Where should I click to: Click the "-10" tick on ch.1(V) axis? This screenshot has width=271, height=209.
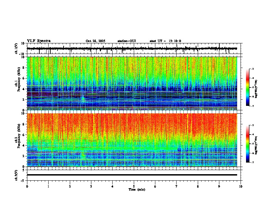click(x=22, y=54)
